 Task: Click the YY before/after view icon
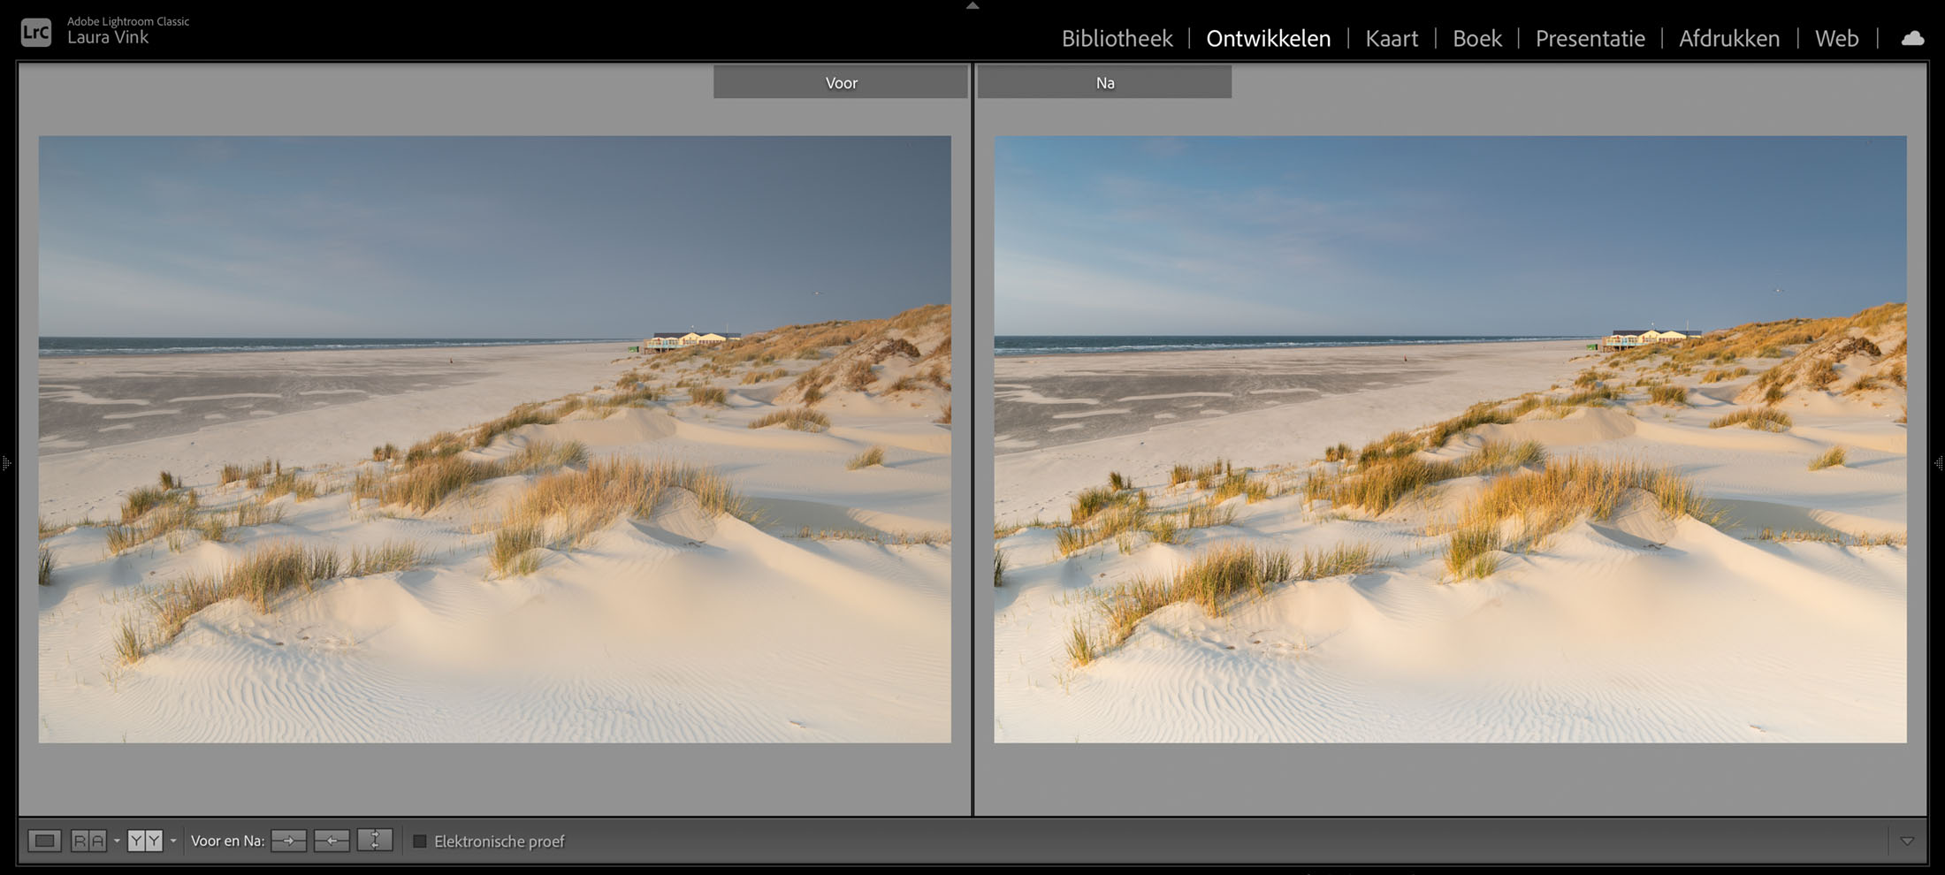(145, 841)
